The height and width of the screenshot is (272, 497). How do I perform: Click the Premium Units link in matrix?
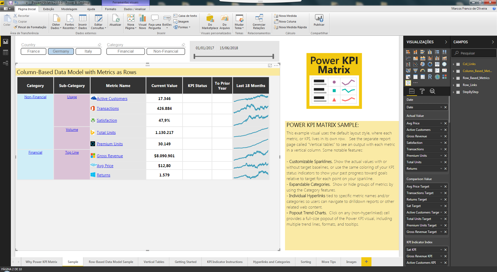click(110, 144)
